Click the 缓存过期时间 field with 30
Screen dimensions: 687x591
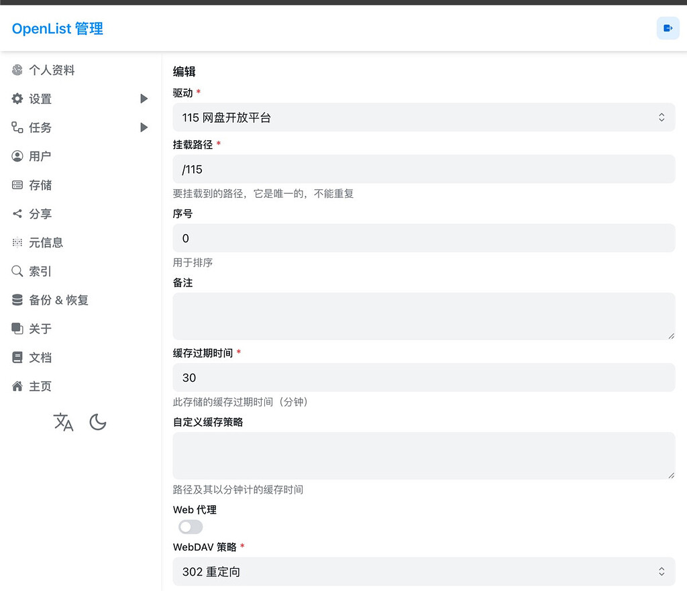click(x=424, y=377)
